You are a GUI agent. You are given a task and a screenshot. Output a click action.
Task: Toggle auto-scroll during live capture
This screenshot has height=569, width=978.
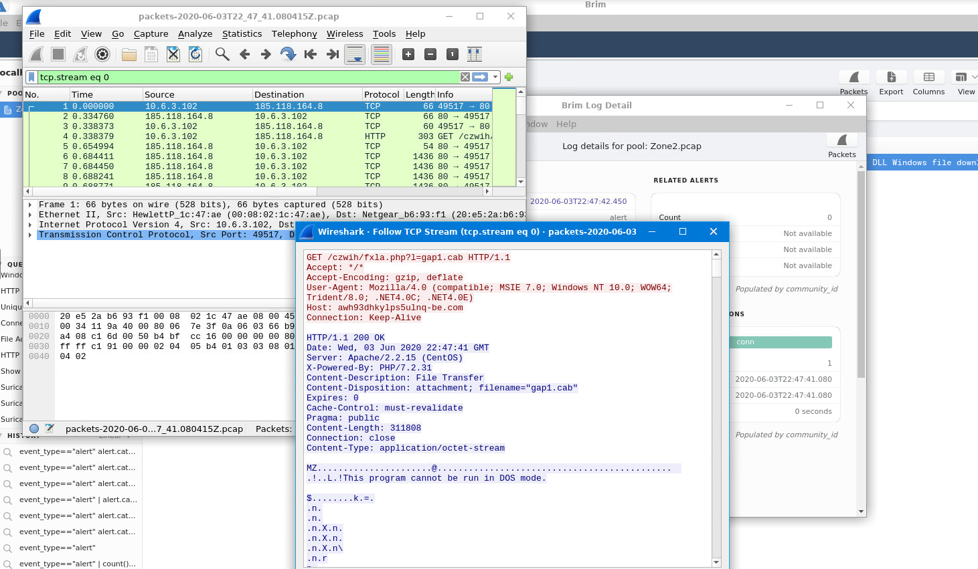click(355, 55)
